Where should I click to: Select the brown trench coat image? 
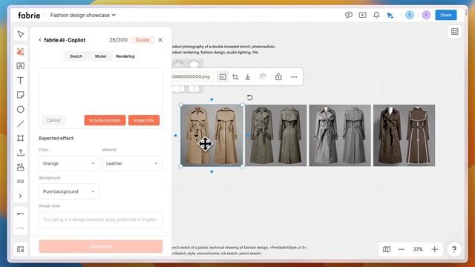[x=404, y=135]
